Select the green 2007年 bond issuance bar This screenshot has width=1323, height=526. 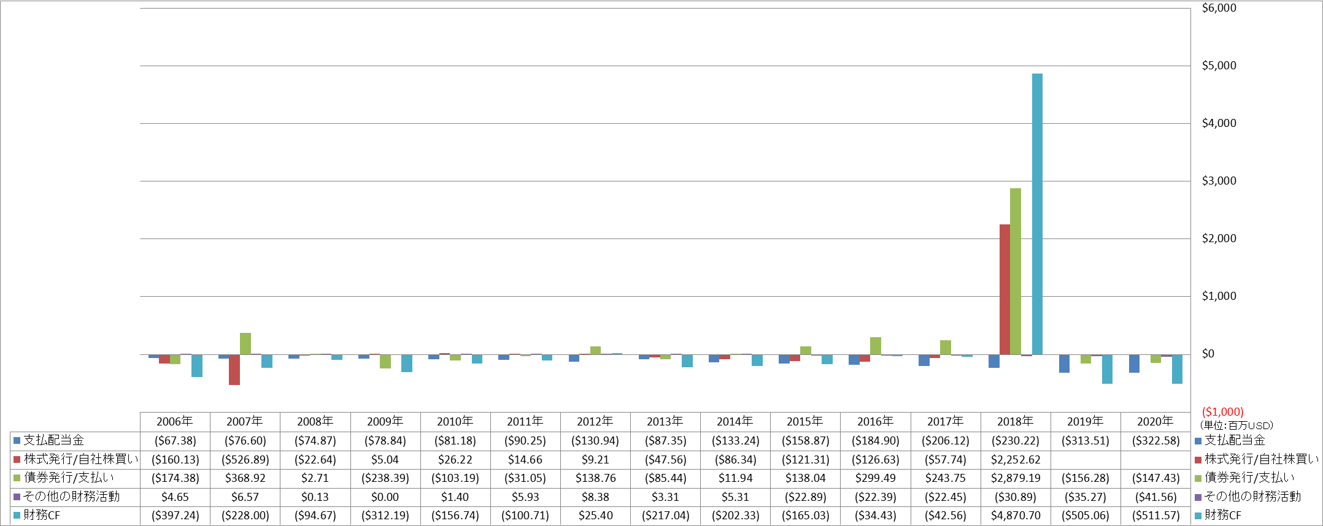click(245, 343)
